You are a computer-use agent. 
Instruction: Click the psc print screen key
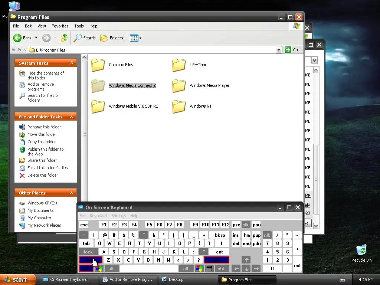236,225
